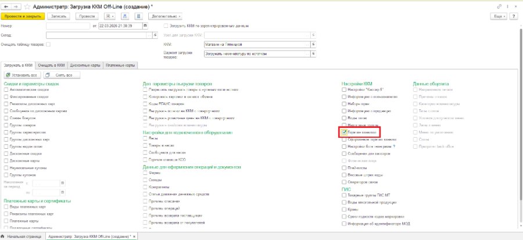Check the Краны checkbox

click(344, 210)
